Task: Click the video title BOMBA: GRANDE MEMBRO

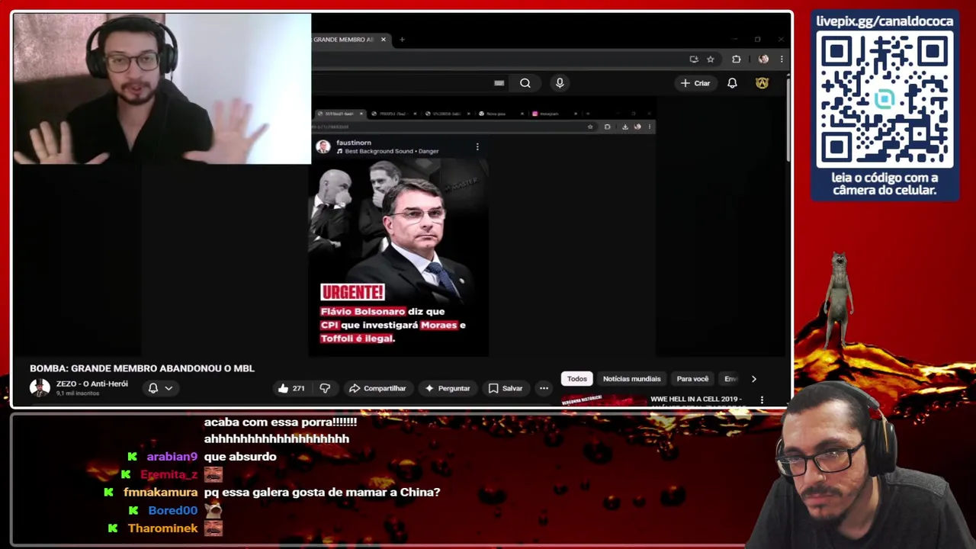Action: point(142,368)
